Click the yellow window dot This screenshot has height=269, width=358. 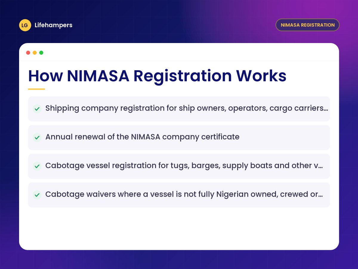pyautogui.click(x=35, y=53)
